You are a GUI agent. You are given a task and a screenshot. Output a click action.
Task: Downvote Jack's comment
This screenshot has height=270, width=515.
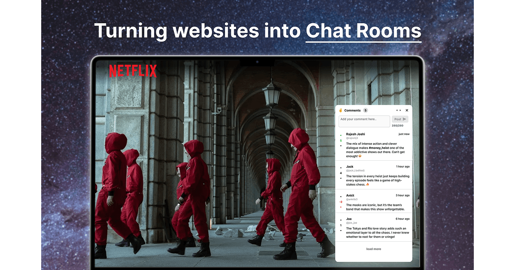coord(341,178)
